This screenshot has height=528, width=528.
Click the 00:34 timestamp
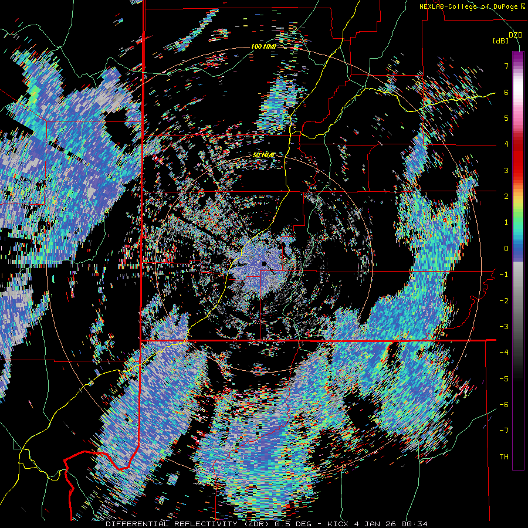click(416, 524)
